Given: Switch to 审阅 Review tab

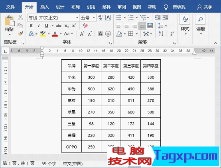Looking at the screenshot, I should 122,7.
